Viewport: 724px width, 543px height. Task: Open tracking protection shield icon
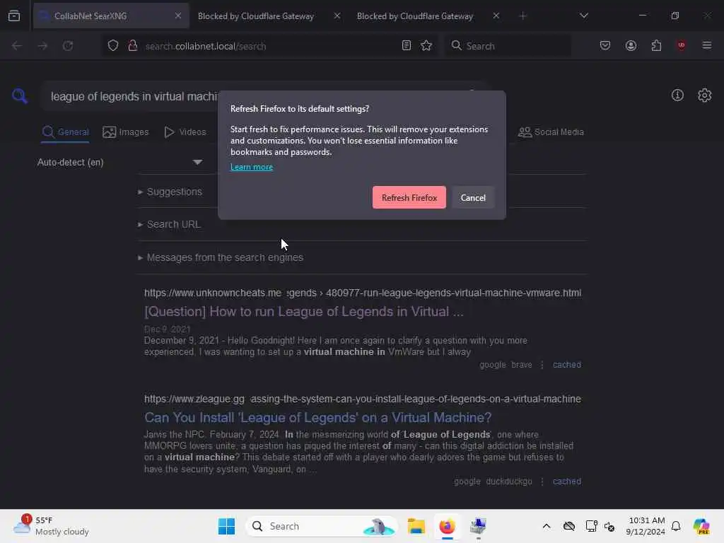coord(113,46)
